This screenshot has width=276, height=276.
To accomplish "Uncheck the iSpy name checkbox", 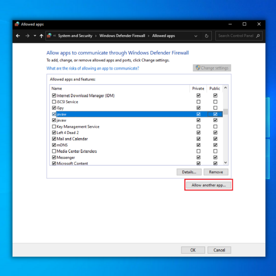I will point(54,108).
